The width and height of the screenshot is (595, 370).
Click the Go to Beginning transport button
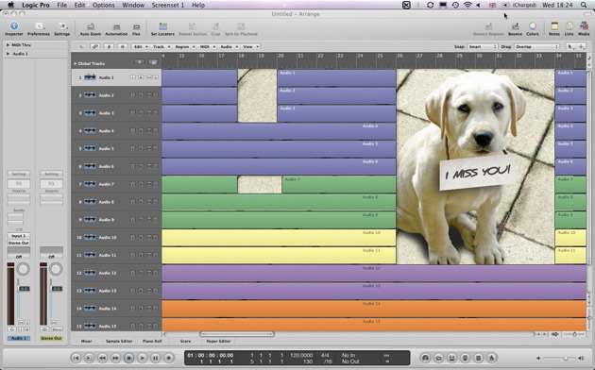pos(76,358)
